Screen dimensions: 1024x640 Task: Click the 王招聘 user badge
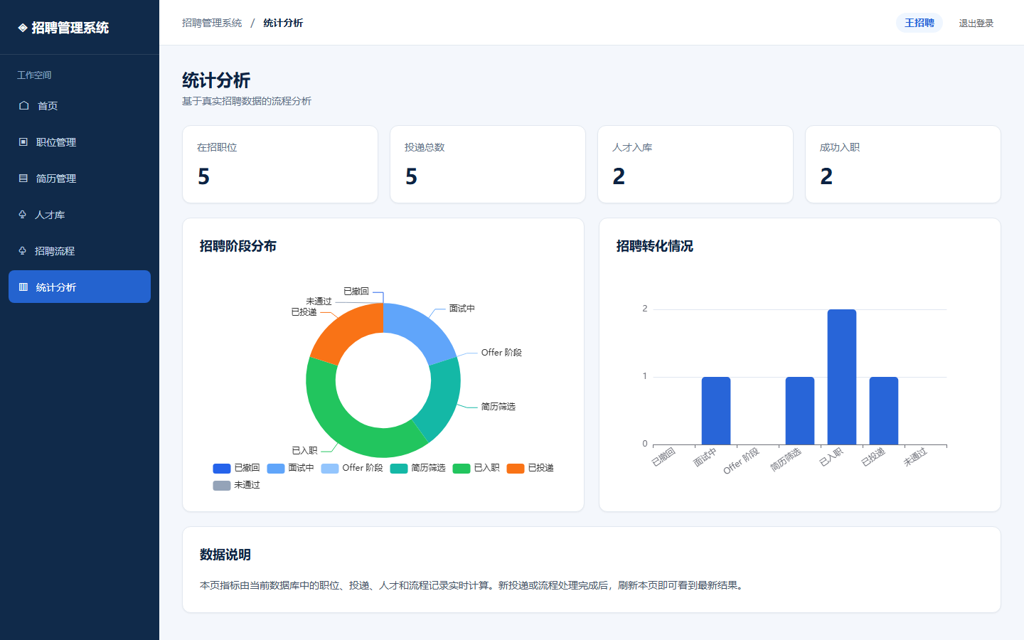click(919, 23)
